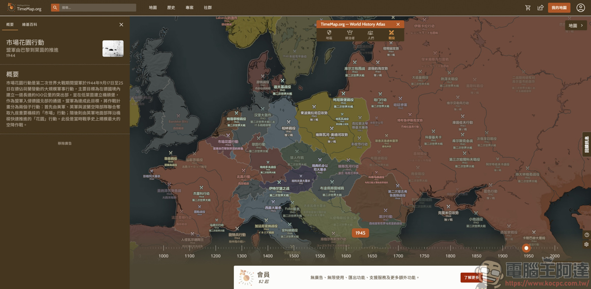This screenshot has height=289, width=591.
Task: Expand the 地圖 map type panel
Action: (576, 26)
